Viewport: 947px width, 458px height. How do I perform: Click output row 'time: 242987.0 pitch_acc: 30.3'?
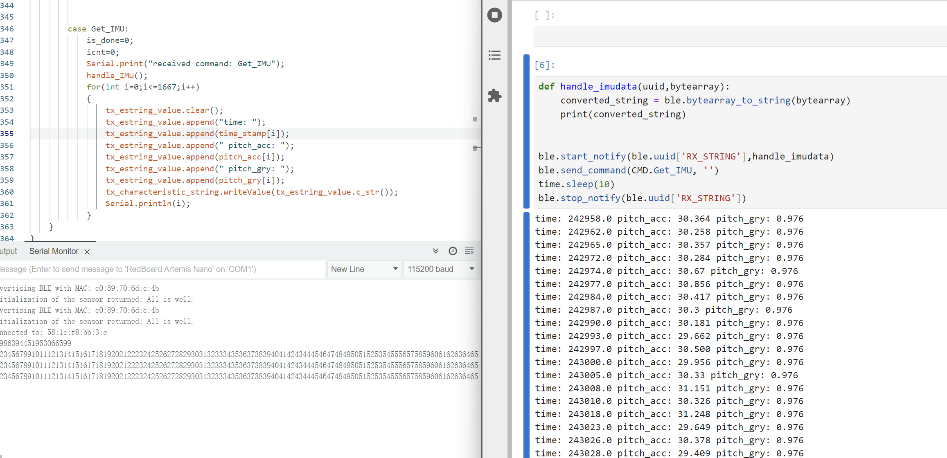pos(663,310)
